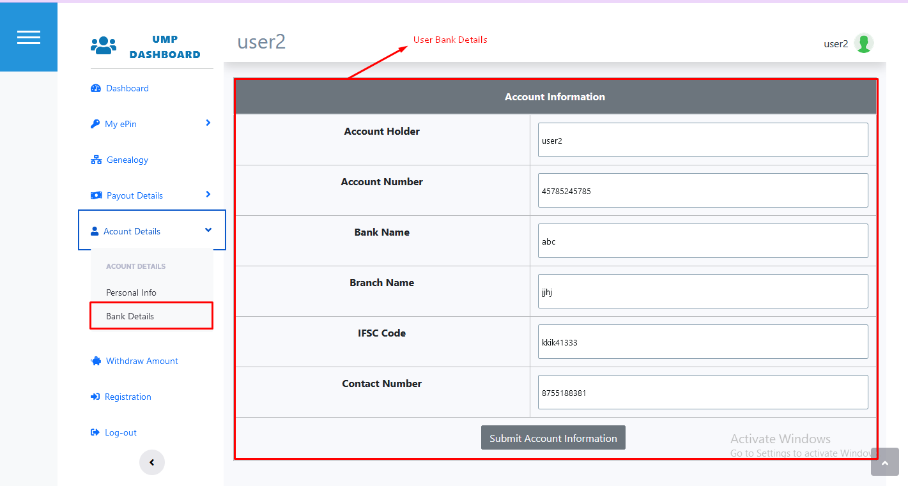This screenshot has width=908, height=486.
Task: Click the Dashboard speedometer icon
Action: tap(96, 88)
